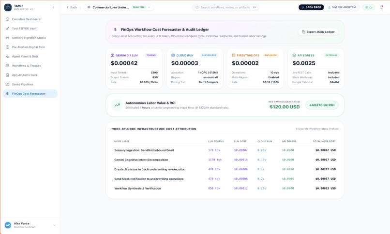
Task: Click Export JSON Ledger
Action: pyautogui.click(x=318, y=32)
